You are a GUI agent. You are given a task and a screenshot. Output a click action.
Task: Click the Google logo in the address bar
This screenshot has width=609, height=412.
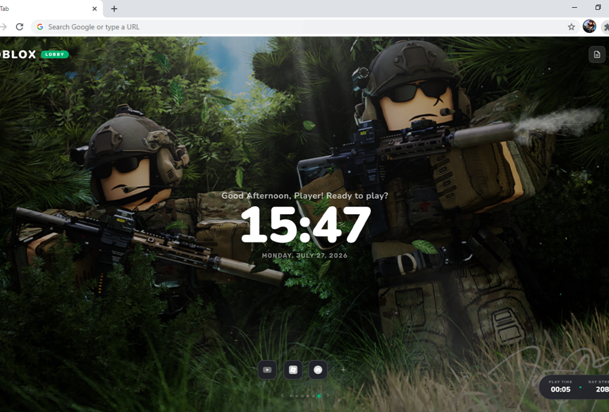tap(40, 27)
